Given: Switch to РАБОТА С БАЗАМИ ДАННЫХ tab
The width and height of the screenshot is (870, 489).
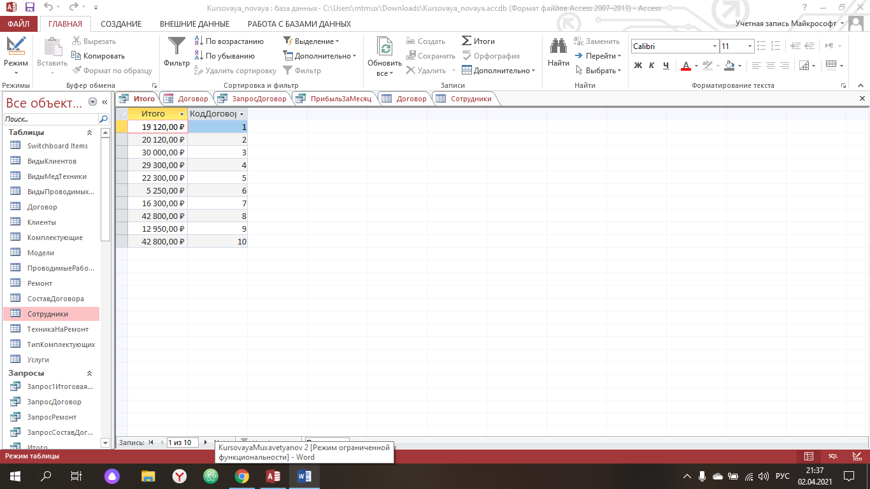Looking at the screenshot, I should click(x=299, y=24).
